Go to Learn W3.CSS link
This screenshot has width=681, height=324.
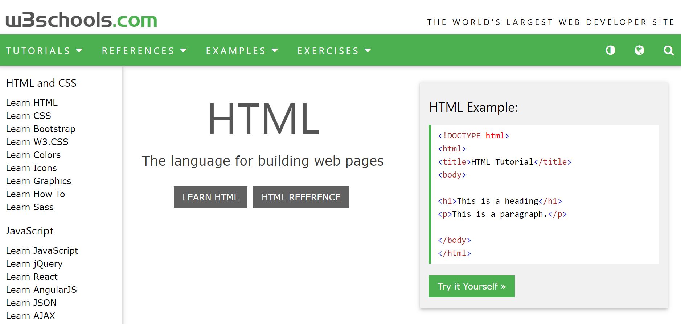pyautogui.click(x=37, y=142)
